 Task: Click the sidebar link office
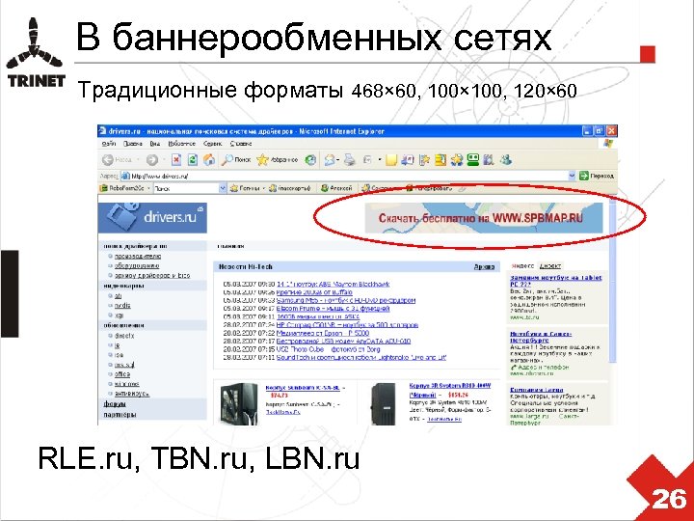(x=122, y=374)
